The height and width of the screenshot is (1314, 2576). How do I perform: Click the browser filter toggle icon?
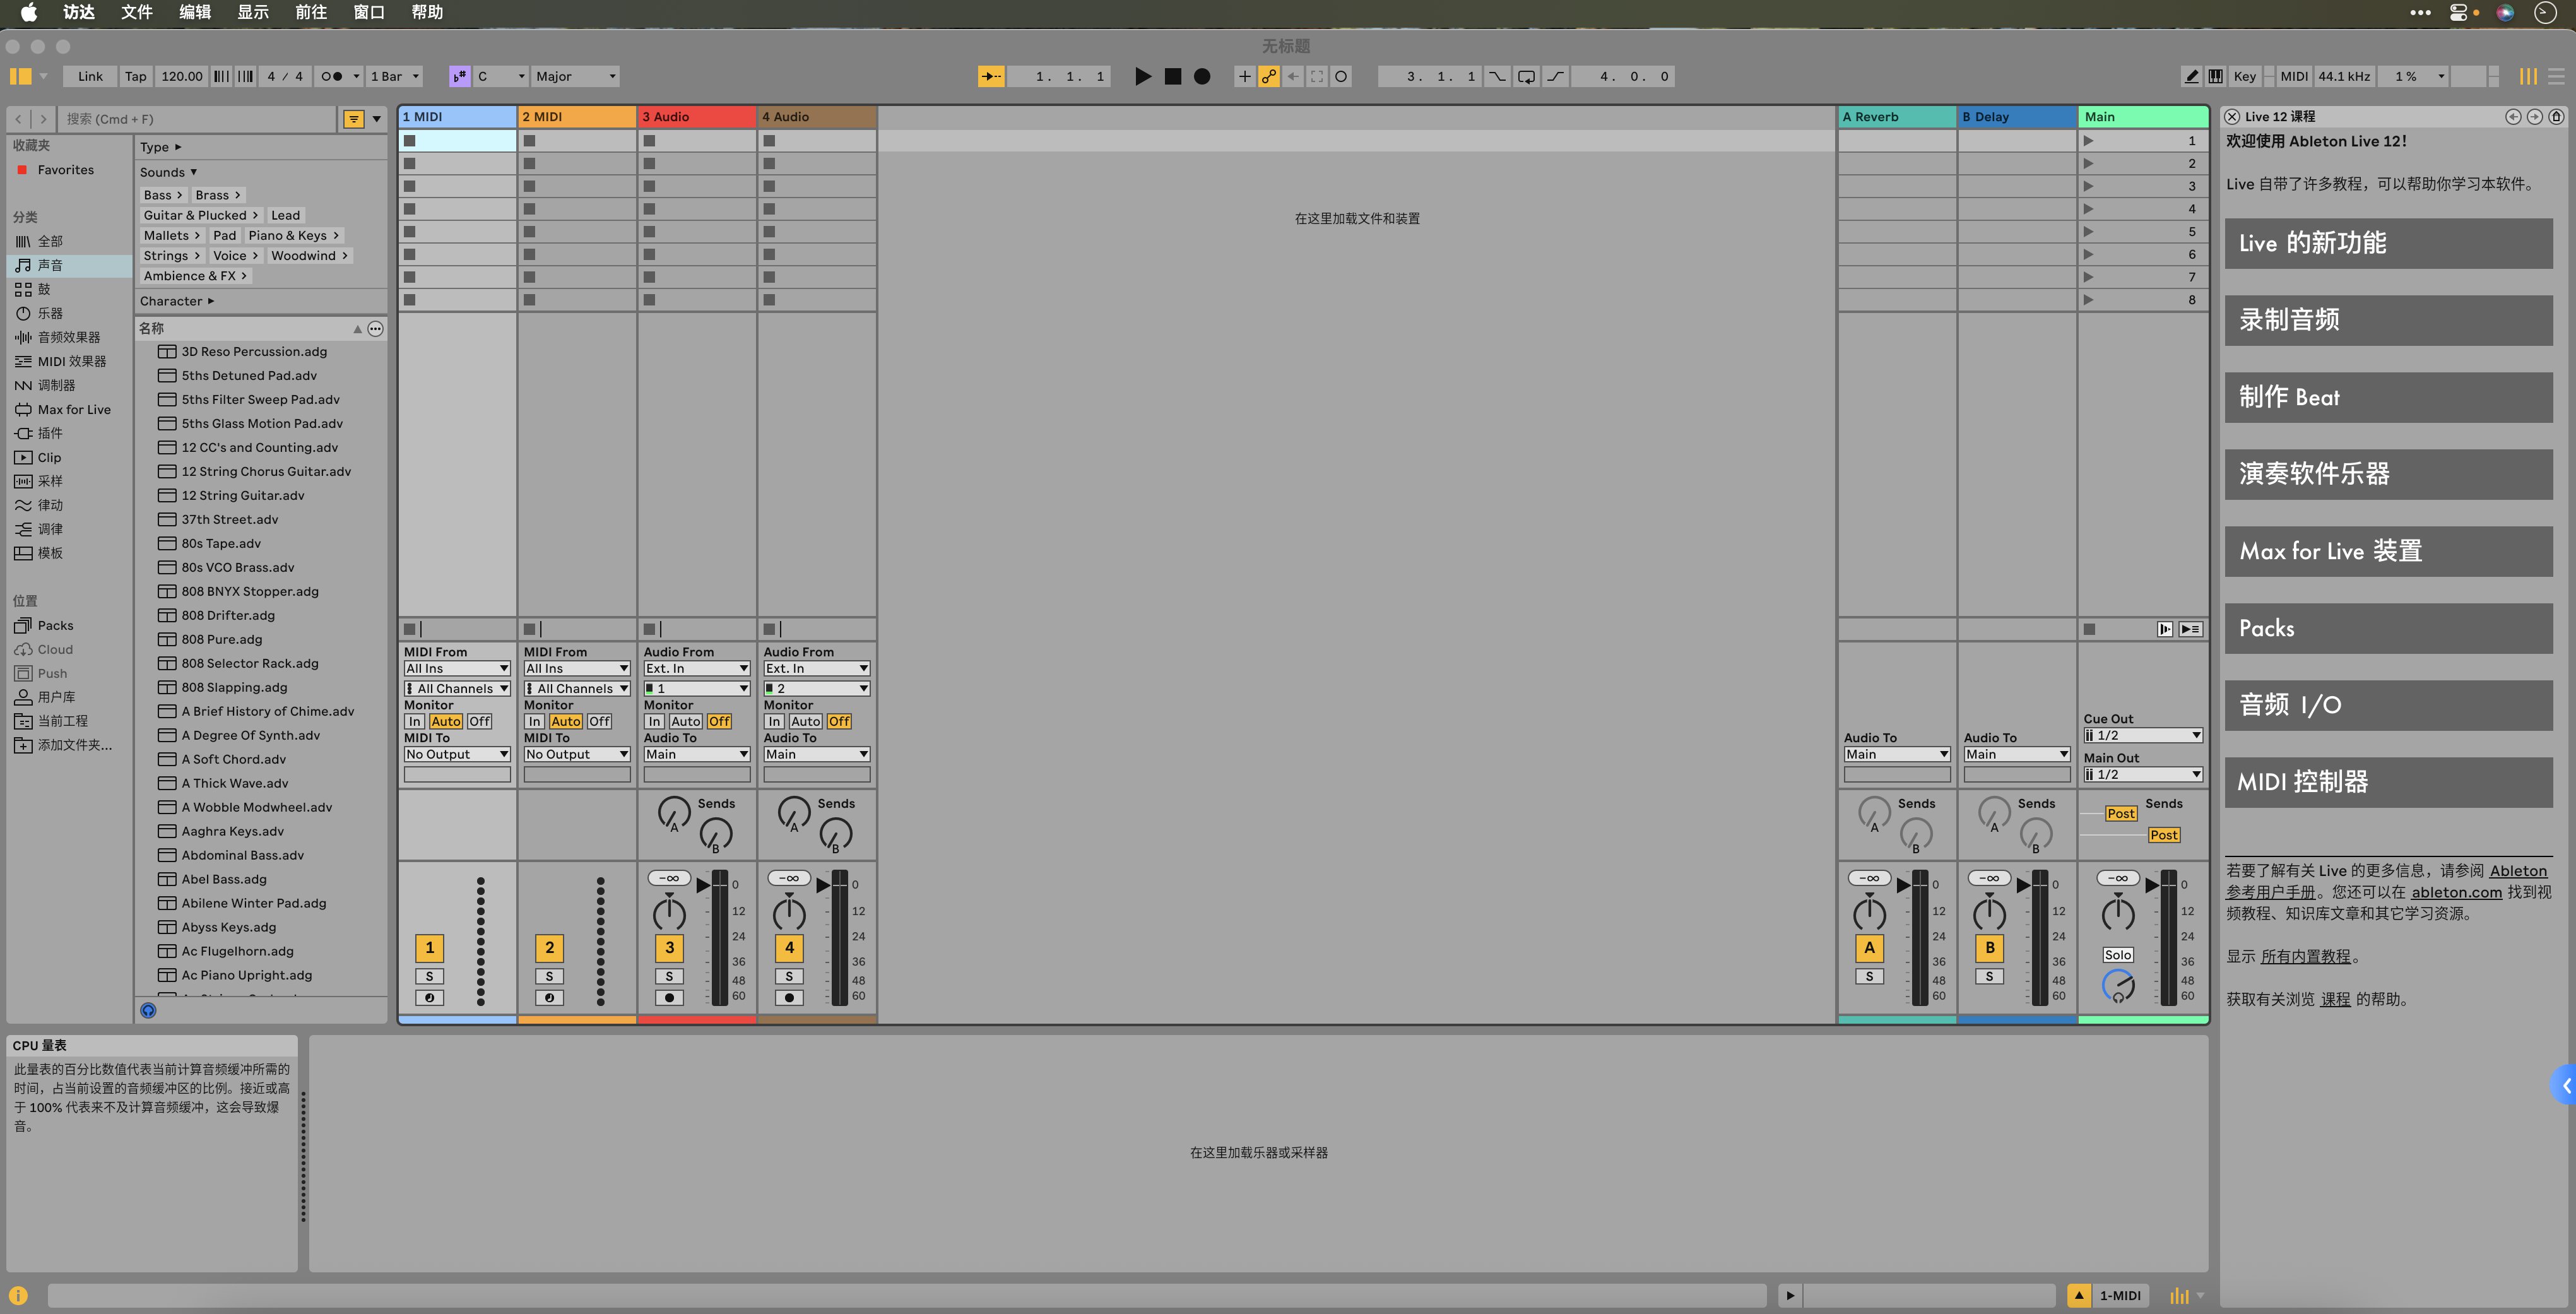(x=354, y=119)
